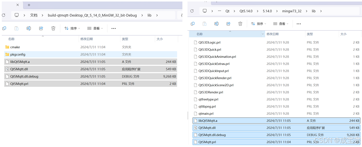Select the cmake folder in left window
Screen dimensions: 362x147
coord(91,47)
